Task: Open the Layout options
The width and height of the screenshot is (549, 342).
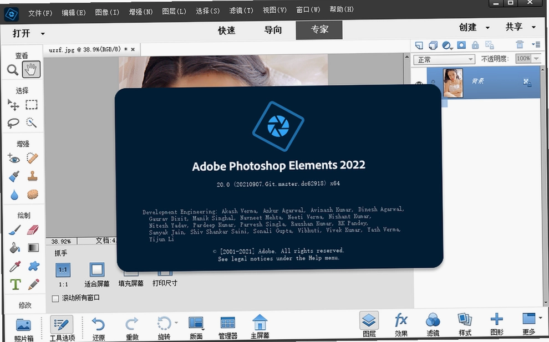Action: pos(196,328)
